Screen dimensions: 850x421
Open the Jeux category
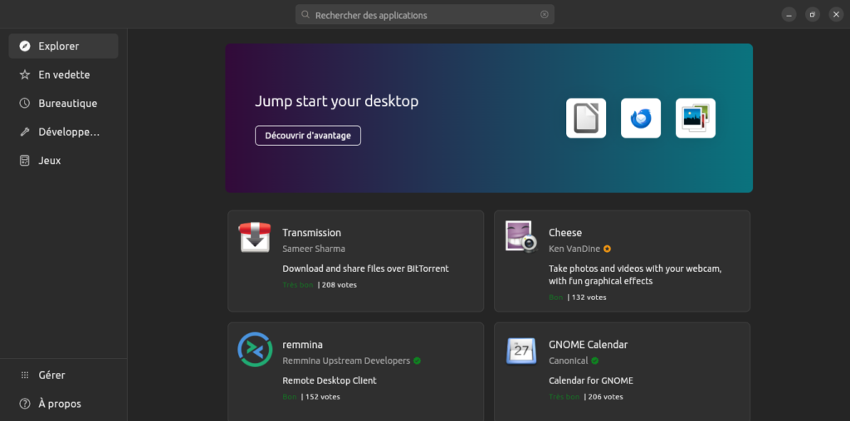click(63, 161)
